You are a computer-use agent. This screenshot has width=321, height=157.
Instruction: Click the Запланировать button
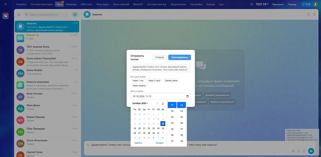coord(180,57)
